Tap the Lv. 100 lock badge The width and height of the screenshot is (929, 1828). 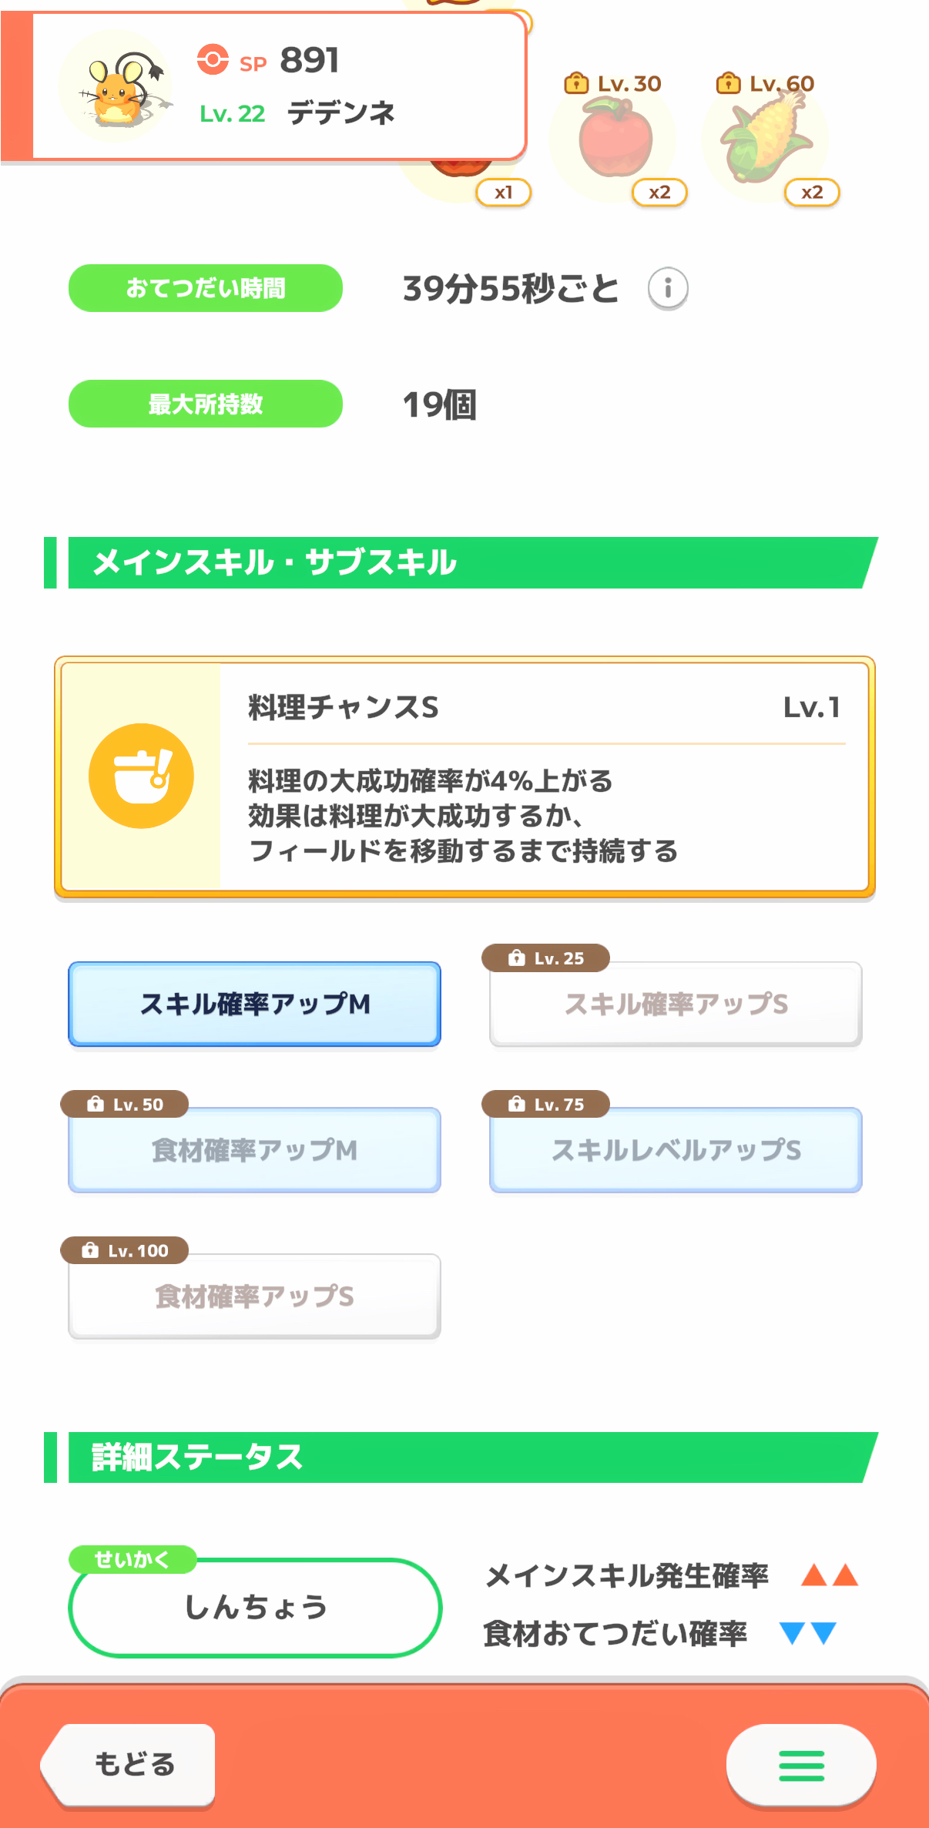pyautogui.click(x=125, y=1250)
